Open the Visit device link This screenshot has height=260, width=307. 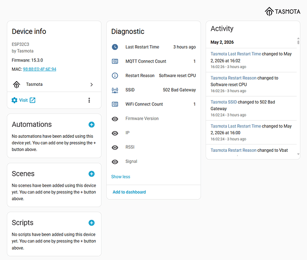pyautogui.click(x=23, y=100)
